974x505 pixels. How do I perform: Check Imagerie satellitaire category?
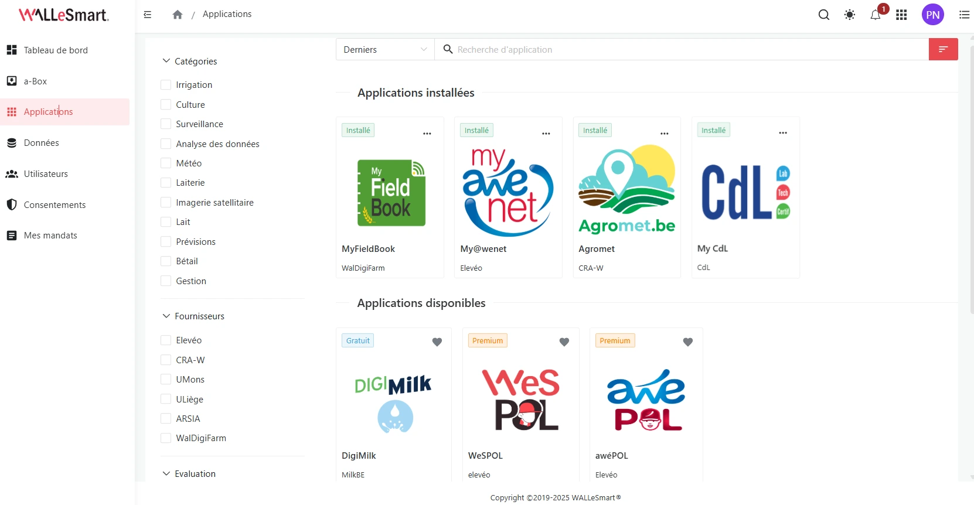click(x=166, y=203)
